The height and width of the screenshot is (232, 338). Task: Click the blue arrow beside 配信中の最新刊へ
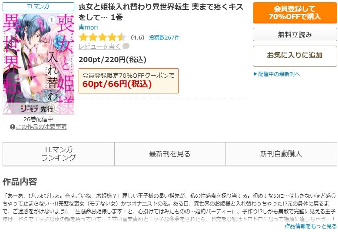(x=255, y=74)
